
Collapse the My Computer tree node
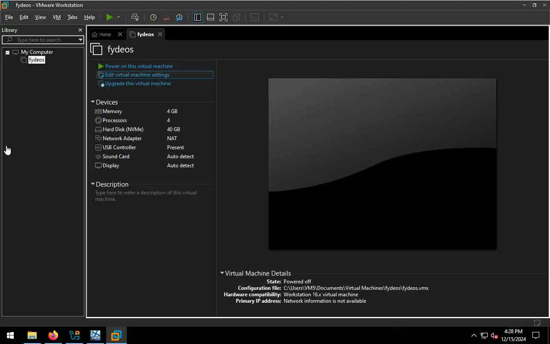pyautogui.click(x=7, y=52)
